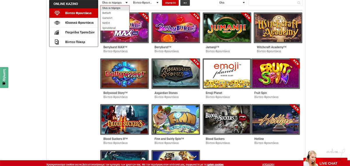Open Βίντεο Φρουτάκια category in sidebar
The image size is (350, 166).
(73, 13)
